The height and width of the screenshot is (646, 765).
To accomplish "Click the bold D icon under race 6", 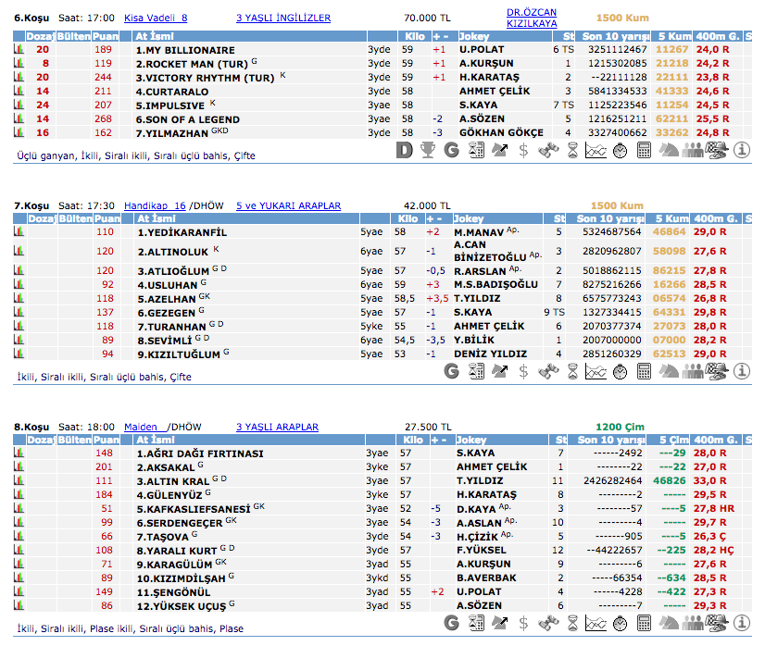I will click(x=404, y=150).
